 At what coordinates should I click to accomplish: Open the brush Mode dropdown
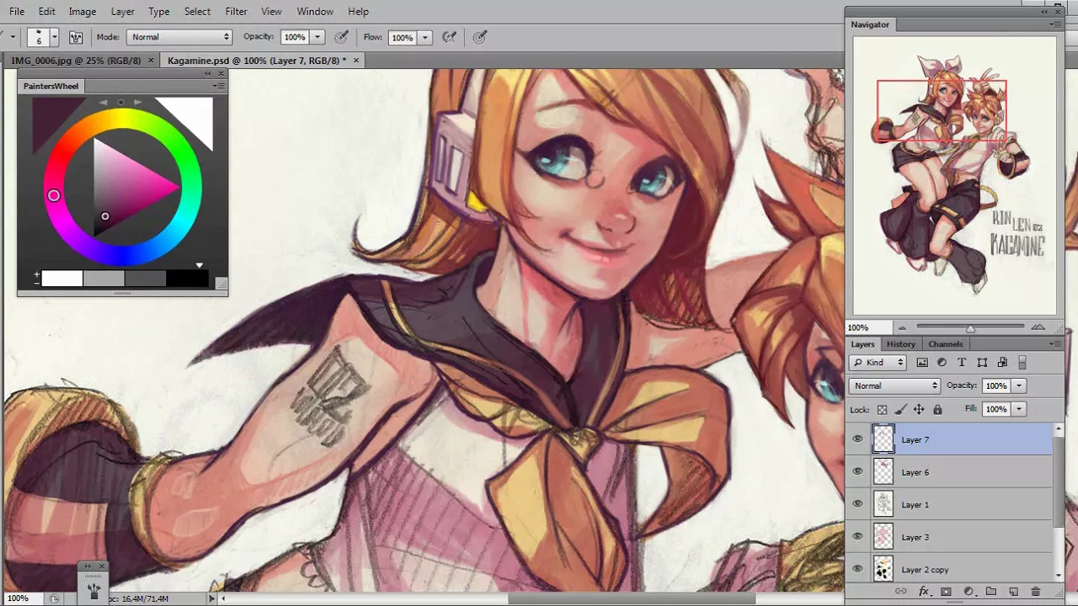pyautogui.click(x=179, y=37)
